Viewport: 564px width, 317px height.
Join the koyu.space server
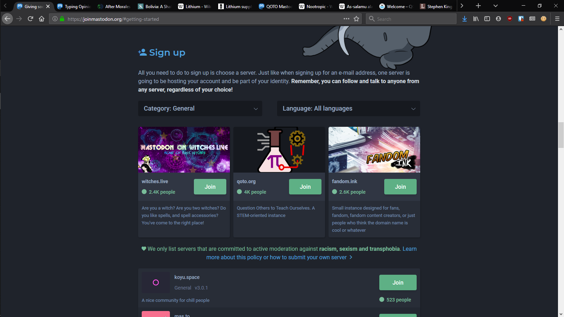tap(398, 282)
